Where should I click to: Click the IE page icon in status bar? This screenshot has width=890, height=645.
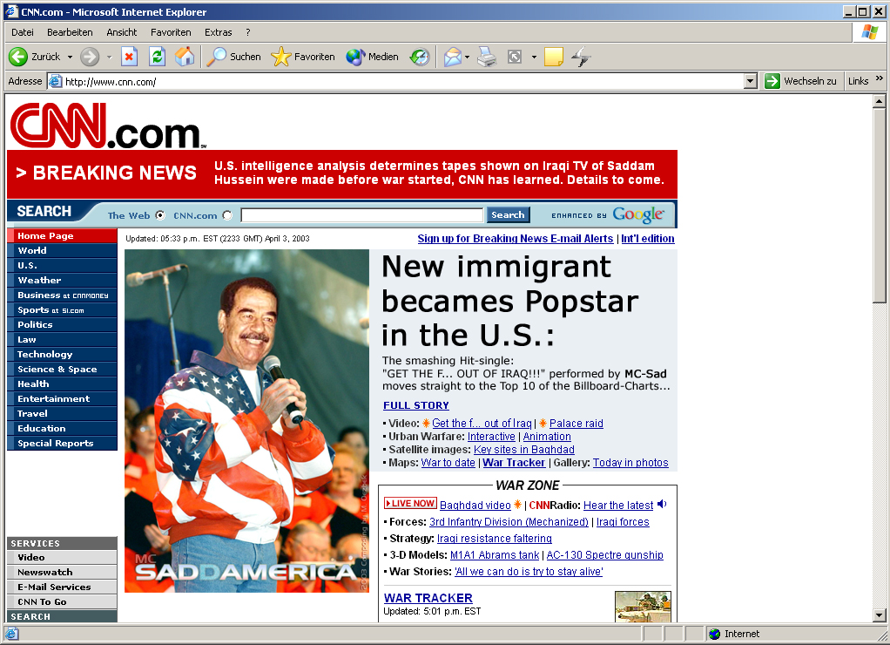tap(12, 634)
